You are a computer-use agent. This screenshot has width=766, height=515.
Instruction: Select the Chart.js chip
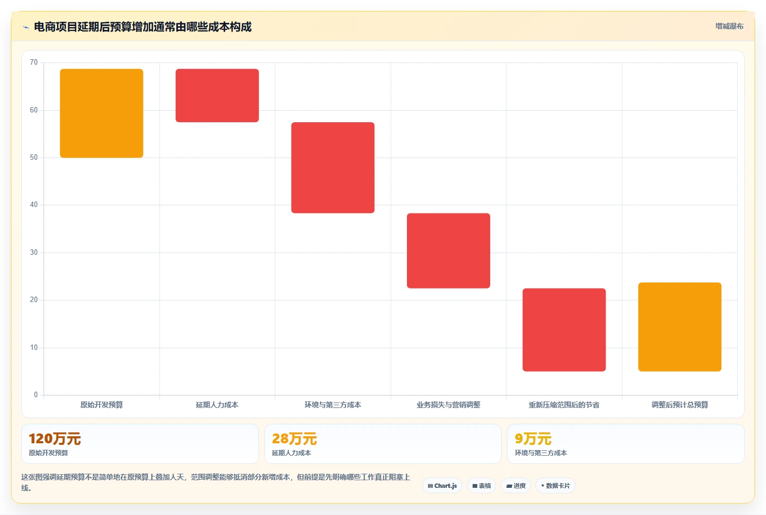point(442,486)
